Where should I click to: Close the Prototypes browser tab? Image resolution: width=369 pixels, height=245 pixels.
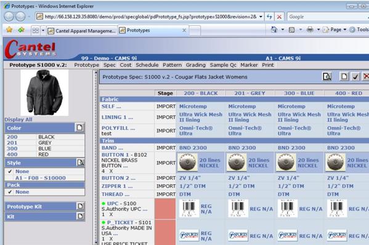pyautogui.click(x=184, y=30)
